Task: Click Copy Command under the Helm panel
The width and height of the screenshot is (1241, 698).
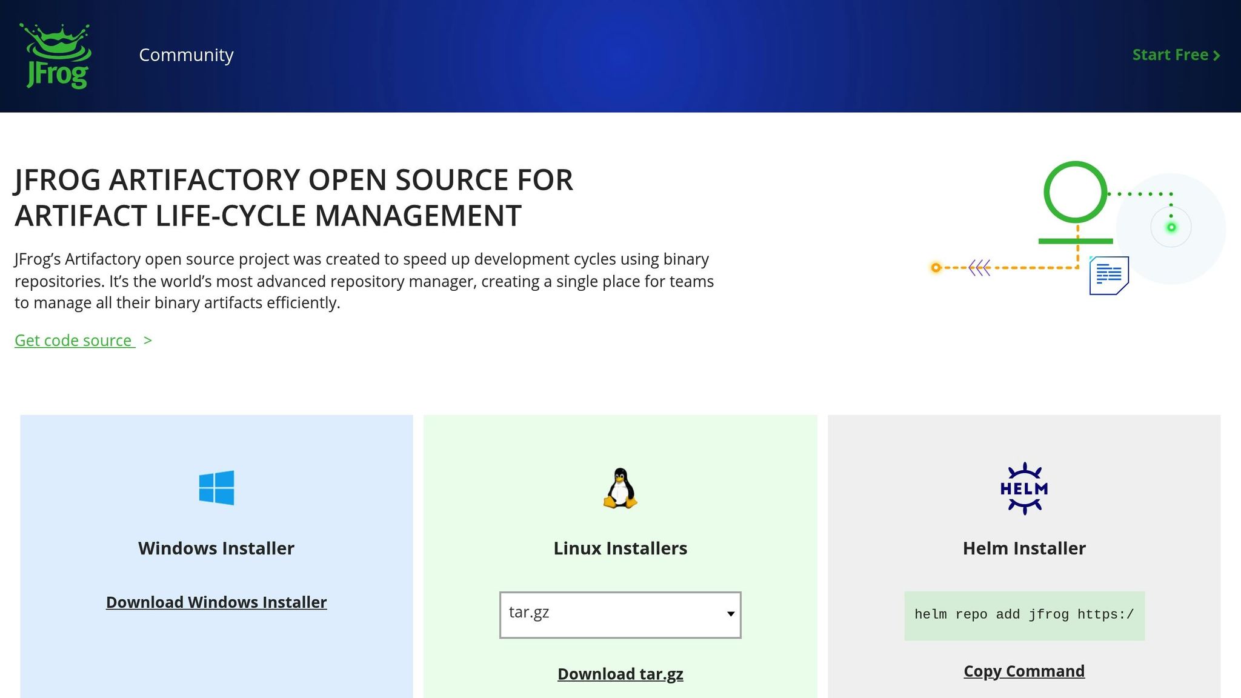Action: 1024,671
